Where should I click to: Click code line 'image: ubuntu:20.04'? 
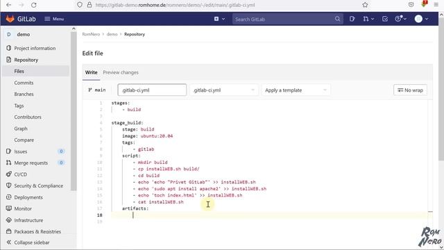(147, 136)
